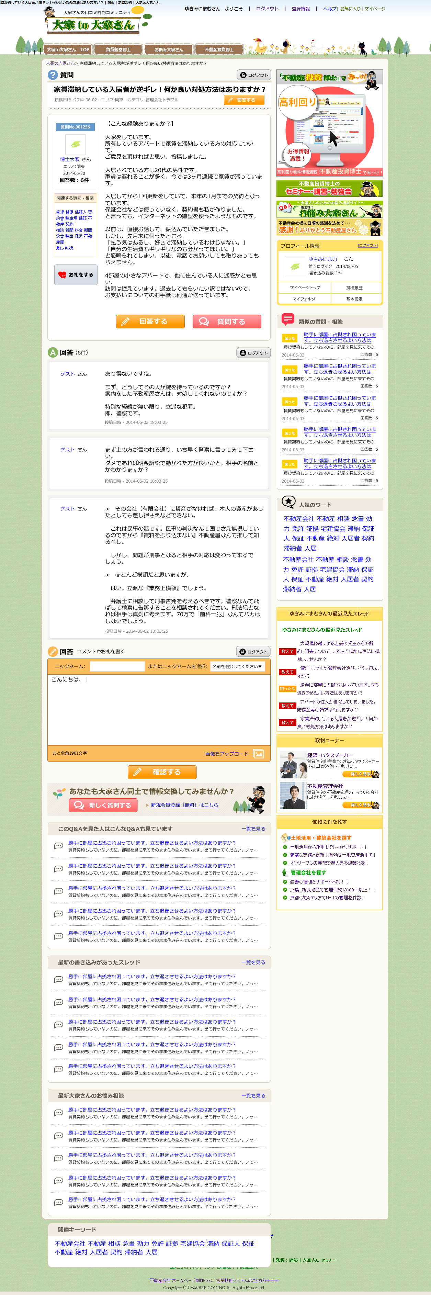Click the 大家to大家さん site logo

click(x=93, y=24)
